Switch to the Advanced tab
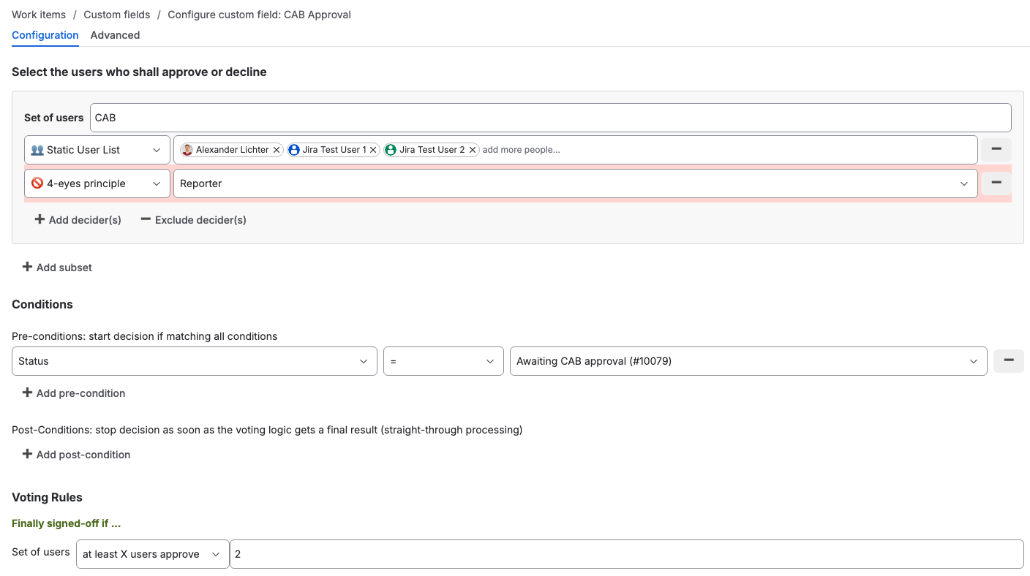The height and width of the screenshot is (576, 1030). coord(115,35)
